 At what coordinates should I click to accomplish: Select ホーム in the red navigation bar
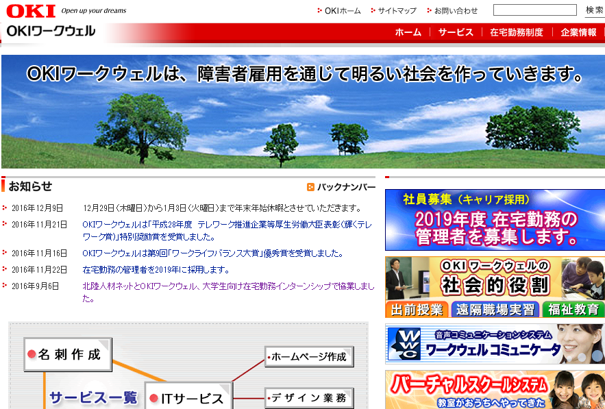click(x=408, y=32)
